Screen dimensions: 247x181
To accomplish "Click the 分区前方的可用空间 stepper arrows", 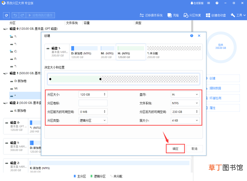I will click(105, 112).
